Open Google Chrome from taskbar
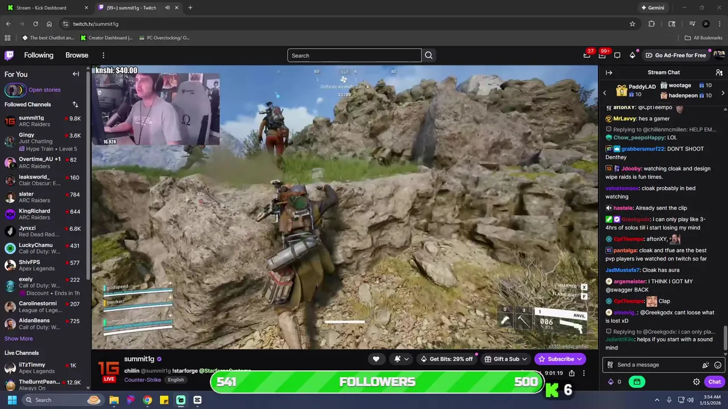 click(147, 400)
